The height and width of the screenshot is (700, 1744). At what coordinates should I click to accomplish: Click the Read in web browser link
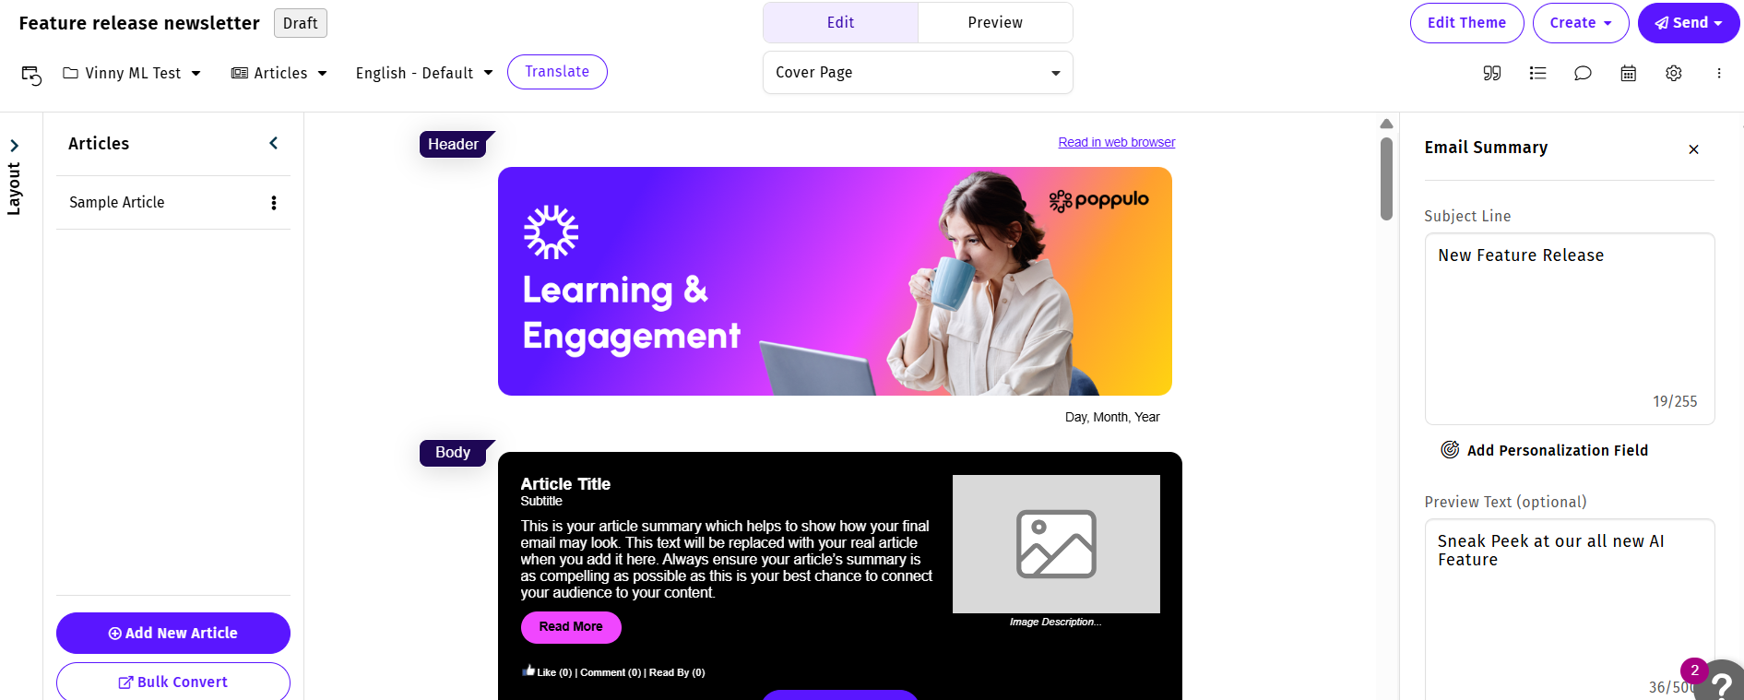1117,142
